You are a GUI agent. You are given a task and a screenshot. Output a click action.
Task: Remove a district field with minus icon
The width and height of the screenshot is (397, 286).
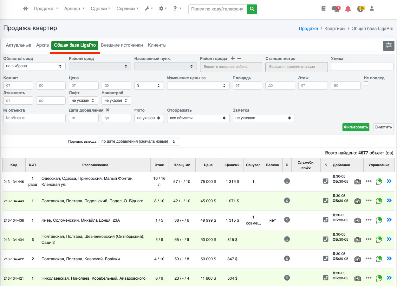tap(239, 58)
